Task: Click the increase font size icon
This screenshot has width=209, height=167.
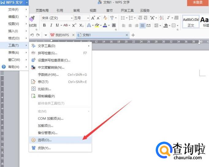Action: pyautogui.click(x=93, y=18)
